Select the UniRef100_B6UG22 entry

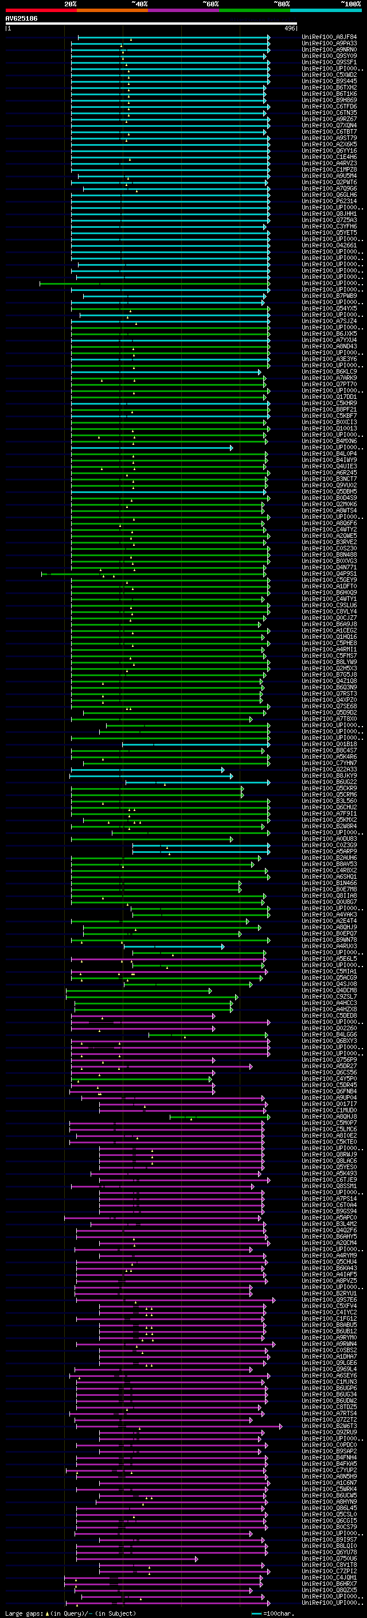[329, 782]
